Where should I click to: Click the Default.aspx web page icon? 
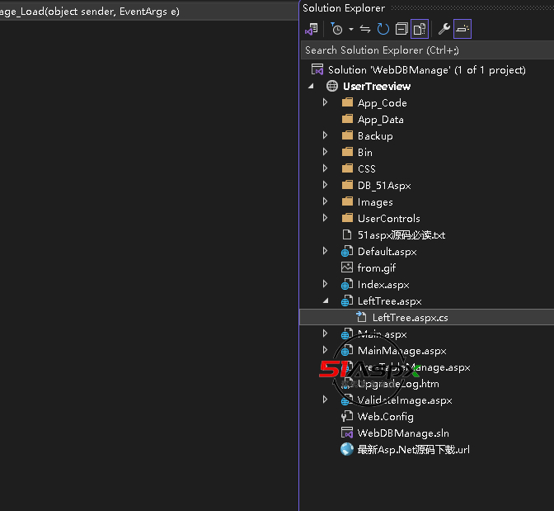click(347, 252)
